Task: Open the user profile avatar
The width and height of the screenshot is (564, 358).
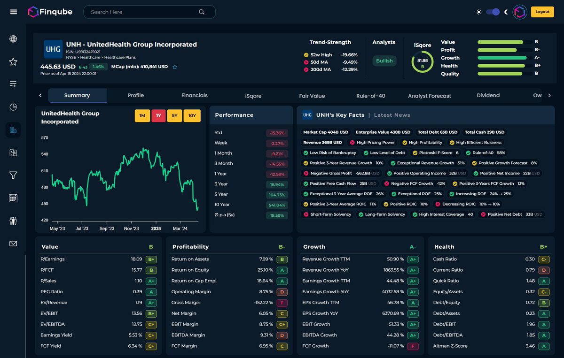Action: 519,12
